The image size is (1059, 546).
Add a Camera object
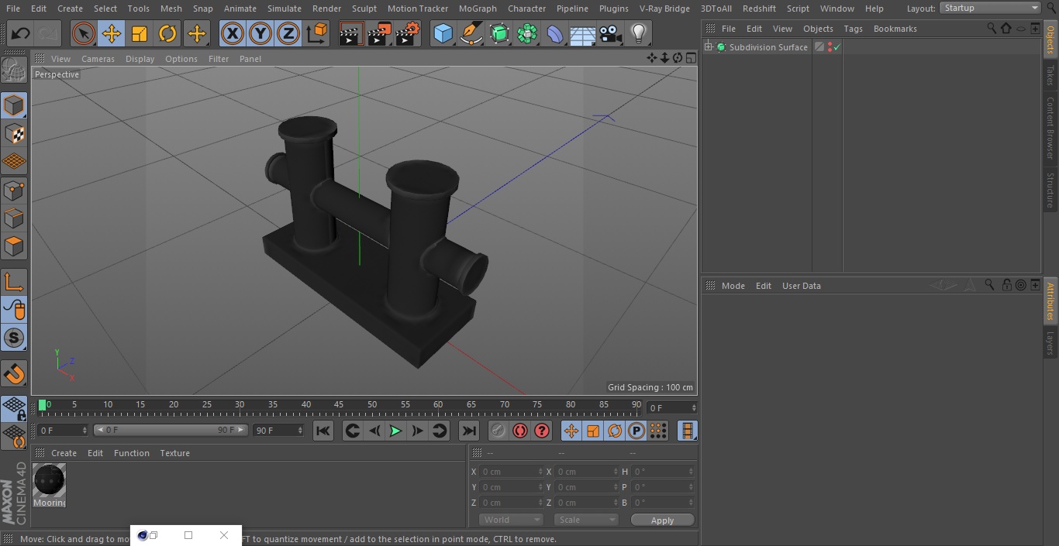(611, 34)
